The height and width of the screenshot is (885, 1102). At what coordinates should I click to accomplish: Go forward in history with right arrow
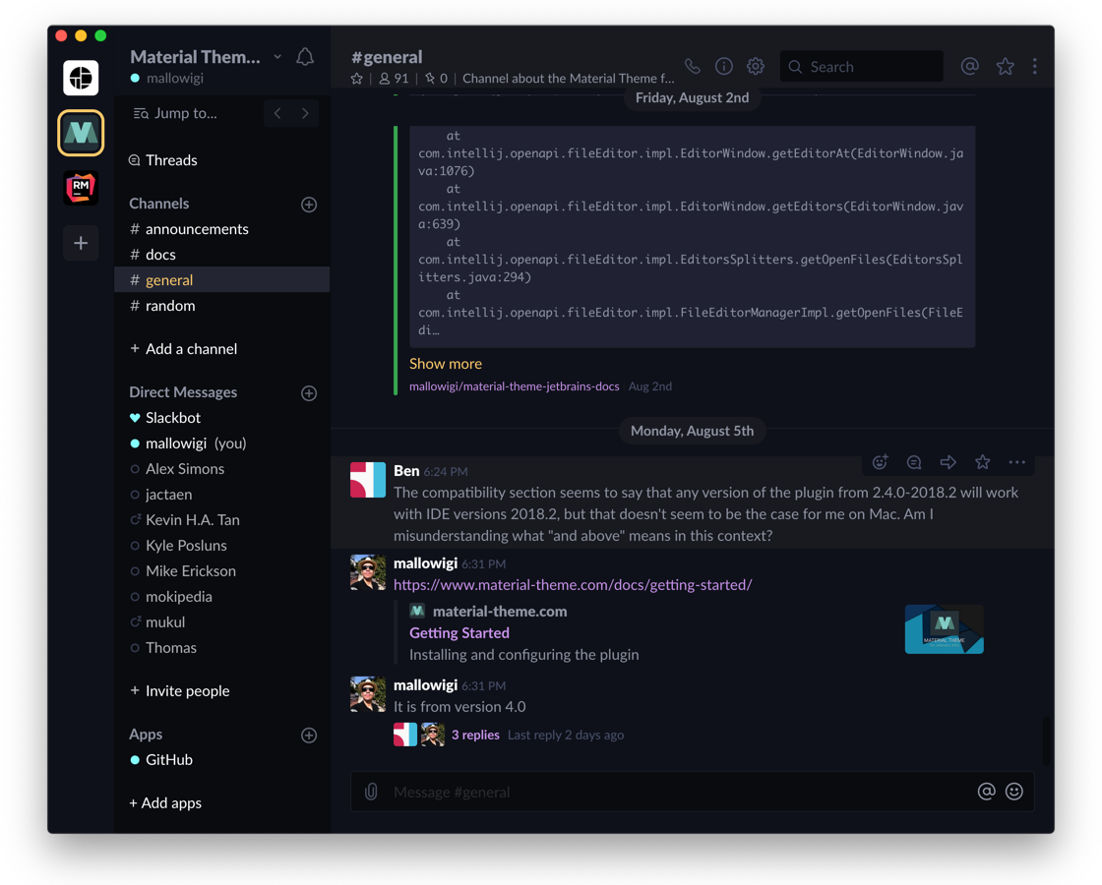pyautogui.click(x=305, y=113)
